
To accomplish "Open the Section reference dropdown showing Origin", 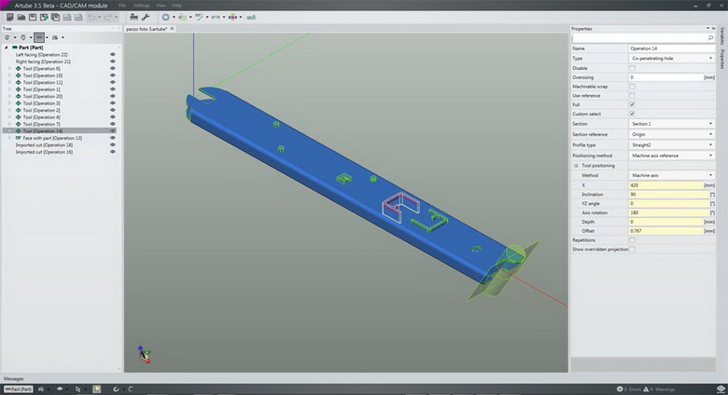I will (672, 134).
